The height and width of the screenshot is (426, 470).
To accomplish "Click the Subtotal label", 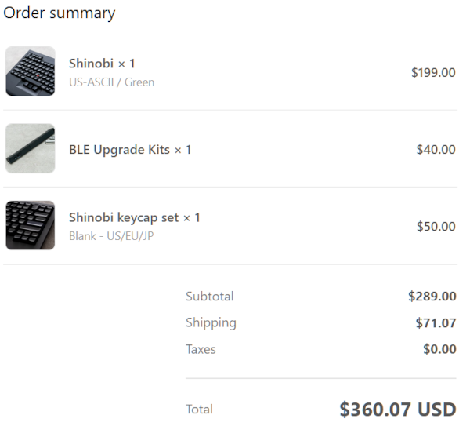I will pos(209,297).
